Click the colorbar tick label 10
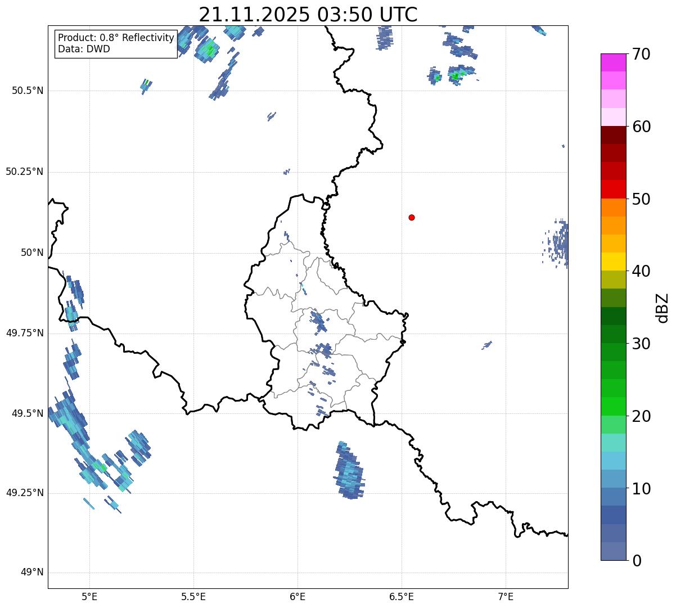 coord(641,488)
